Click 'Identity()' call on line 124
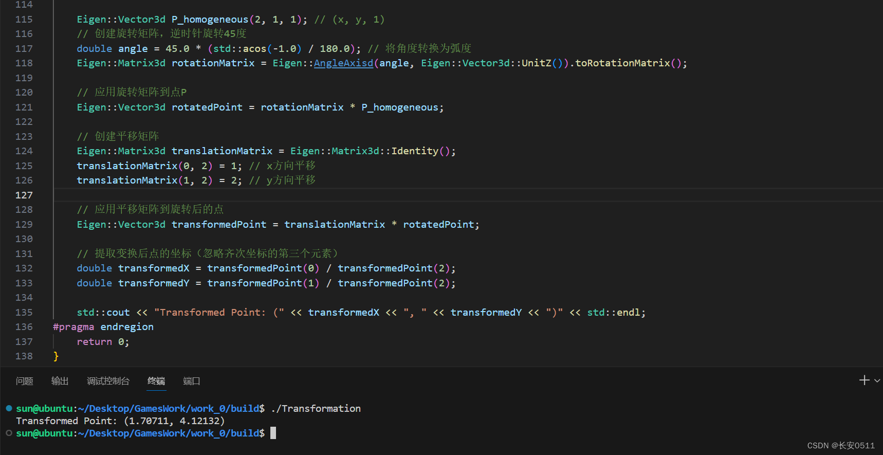Image resolution: width=883 pixels, height=455 pixels. tap(420, 151)
